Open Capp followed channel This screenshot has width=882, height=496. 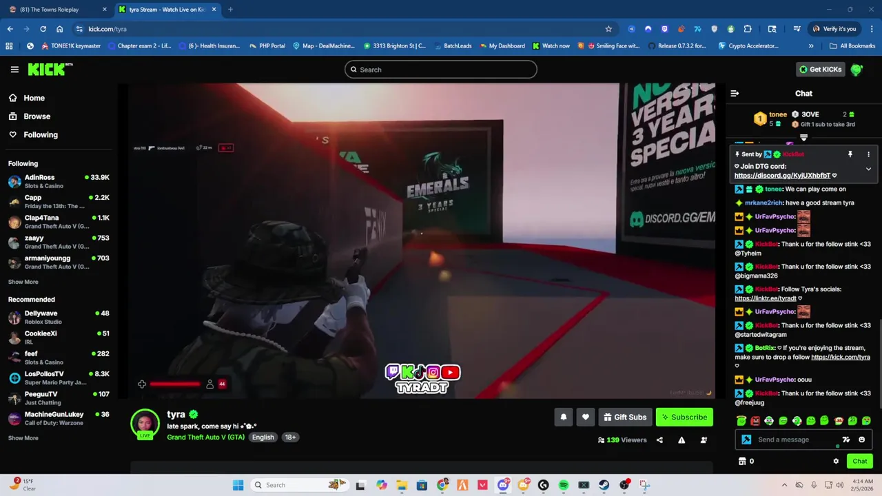59,202
